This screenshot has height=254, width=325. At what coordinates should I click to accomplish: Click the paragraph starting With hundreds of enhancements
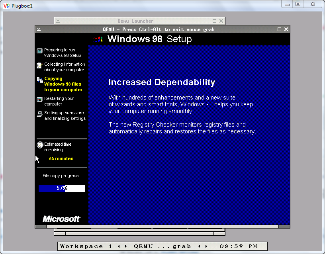tap(181, 104)
